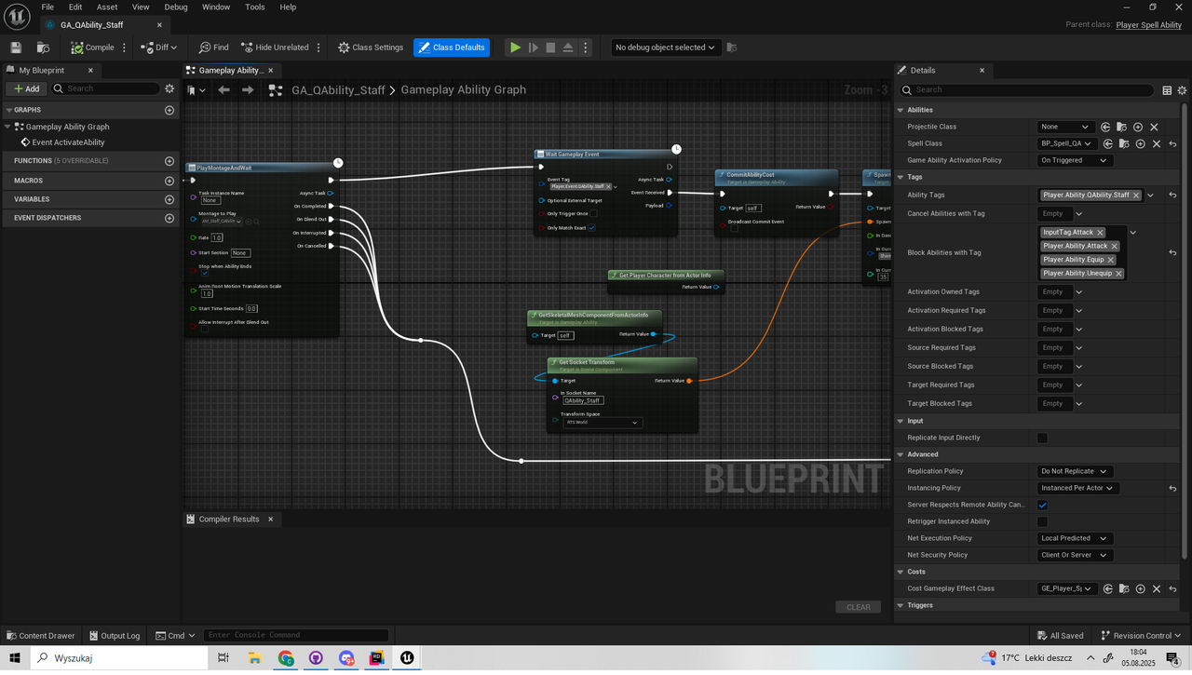Click Unreal Engine icon in Windows taskbar

(407, 658)
